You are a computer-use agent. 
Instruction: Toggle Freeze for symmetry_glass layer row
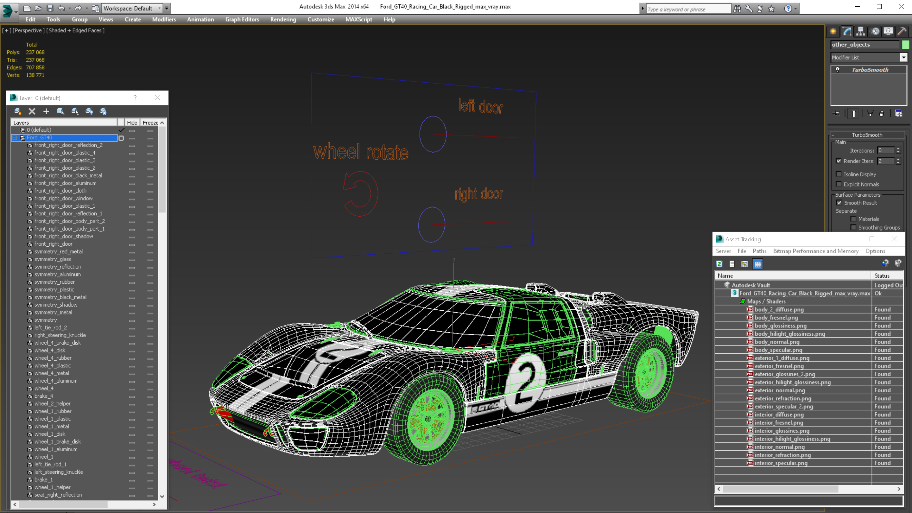(150, 260)
